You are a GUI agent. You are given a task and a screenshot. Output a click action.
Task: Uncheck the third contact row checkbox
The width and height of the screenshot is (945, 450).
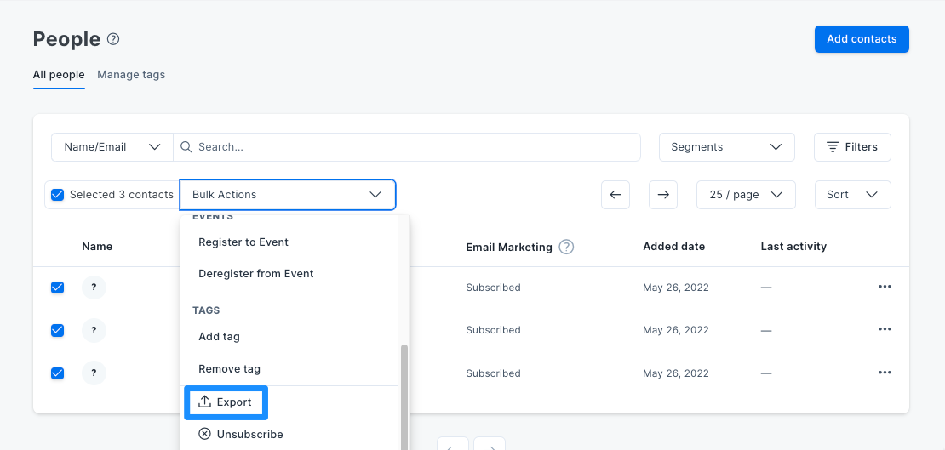pyautogui.click(x=57, y=373)
